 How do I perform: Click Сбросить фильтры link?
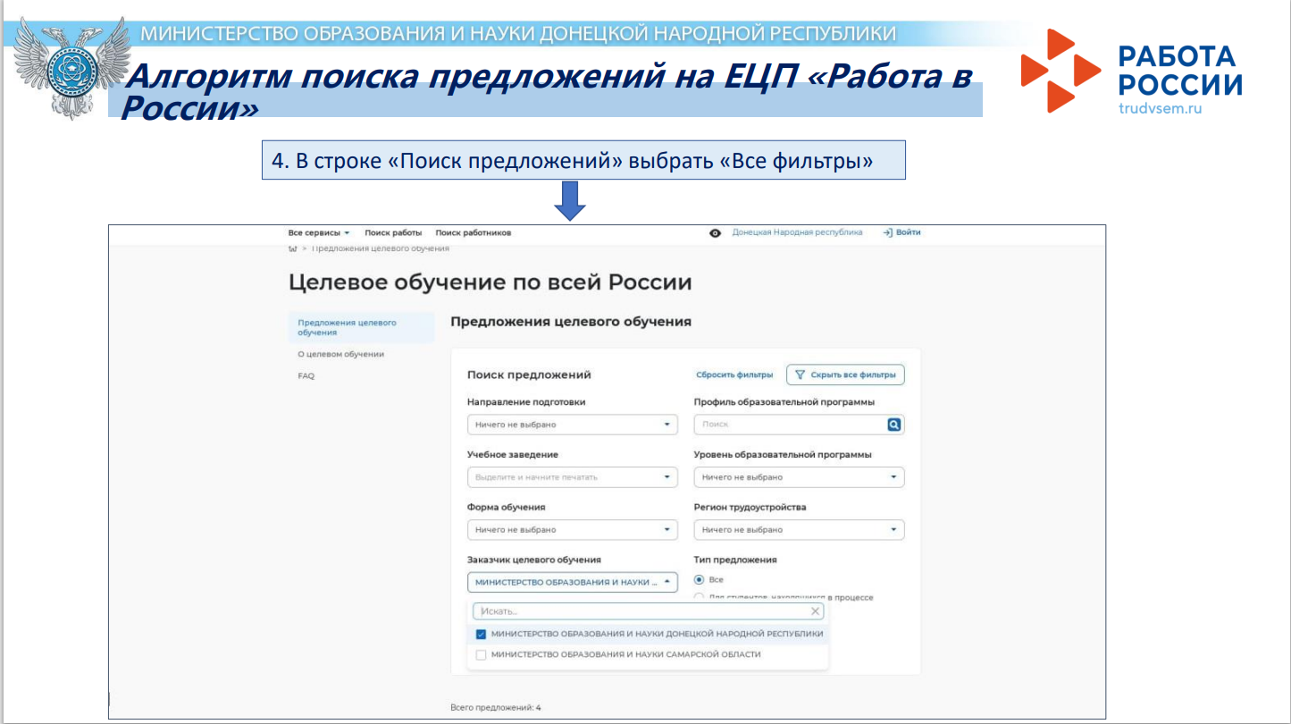coord(734,375)
